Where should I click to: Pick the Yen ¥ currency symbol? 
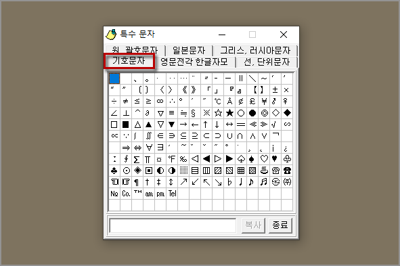264,102
